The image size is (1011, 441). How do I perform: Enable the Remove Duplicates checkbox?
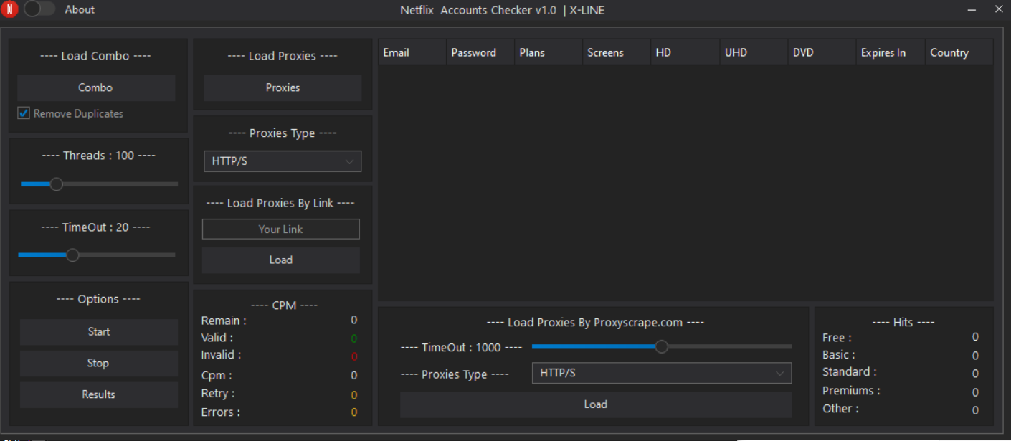point(23,113)
